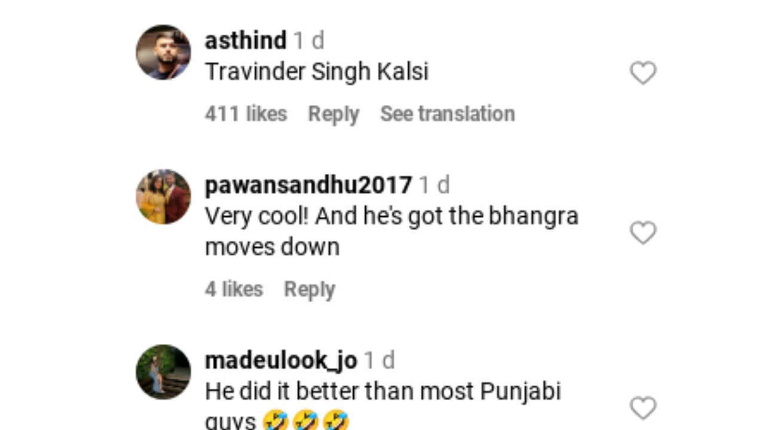Like madeulook_jo's comment using the heart
765x430 pixels.
coord(643,408)
